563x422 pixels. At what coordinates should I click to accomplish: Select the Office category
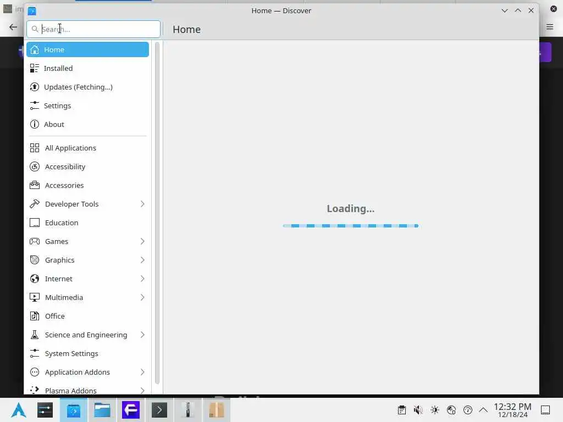87,316
